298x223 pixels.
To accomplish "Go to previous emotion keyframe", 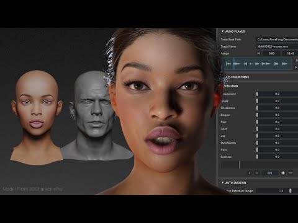I will 250,173.
